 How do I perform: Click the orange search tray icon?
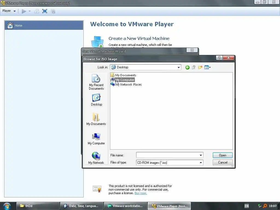265,206
